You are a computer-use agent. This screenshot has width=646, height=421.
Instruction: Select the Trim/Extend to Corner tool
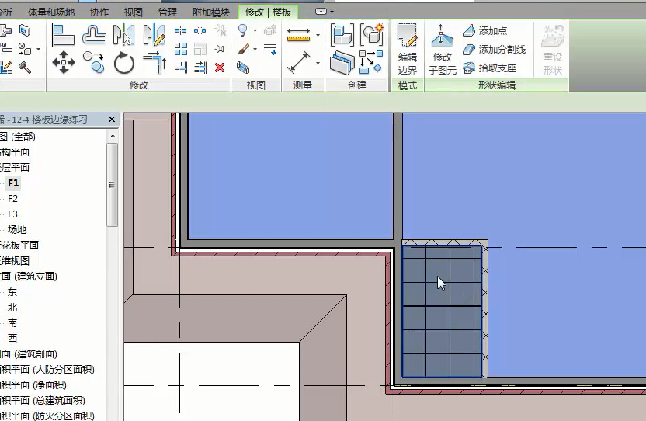coord(155,62)
